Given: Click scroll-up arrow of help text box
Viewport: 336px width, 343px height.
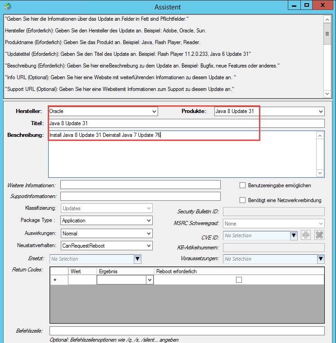Looking at the screenshot, I should click(x=327, y=20).
